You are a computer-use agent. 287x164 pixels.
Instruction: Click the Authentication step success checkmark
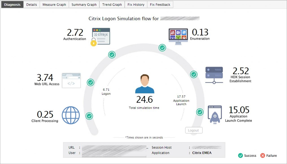click(x=112, y=55)
